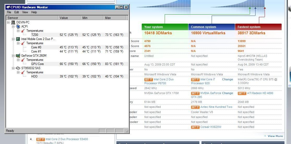Collapse the Temperatures node under ACPI
Screen dimensions: 291x144
(18, 31)
